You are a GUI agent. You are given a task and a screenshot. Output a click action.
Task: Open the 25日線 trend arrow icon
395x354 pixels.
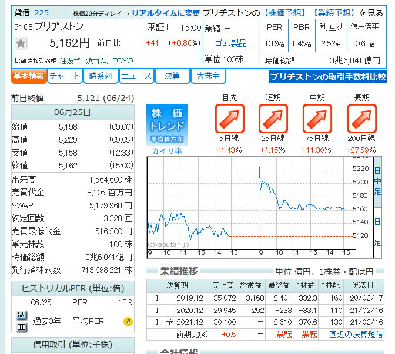point(273,119)
